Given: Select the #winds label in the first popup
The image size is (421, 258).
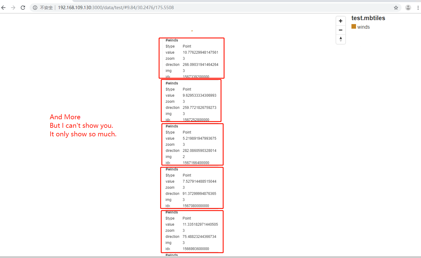Looking at the screenshot, I should pyautogui.click(x=172, y=40).
